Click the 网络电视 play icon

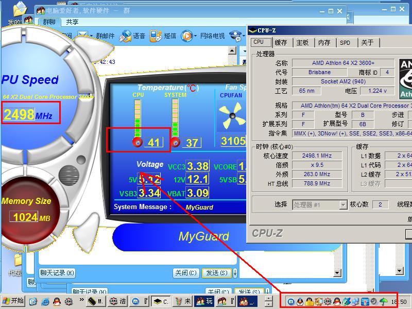pyautogui.click(x=187, y=36)
